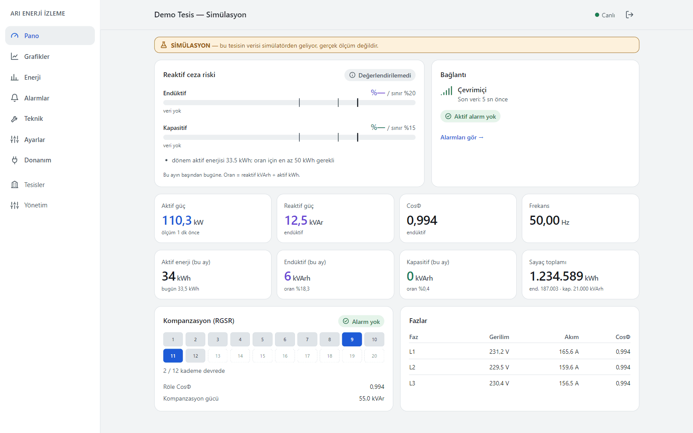Click the 'Son veri: 5 sn önce' text

pyautogui.click(x=483, y=99)
